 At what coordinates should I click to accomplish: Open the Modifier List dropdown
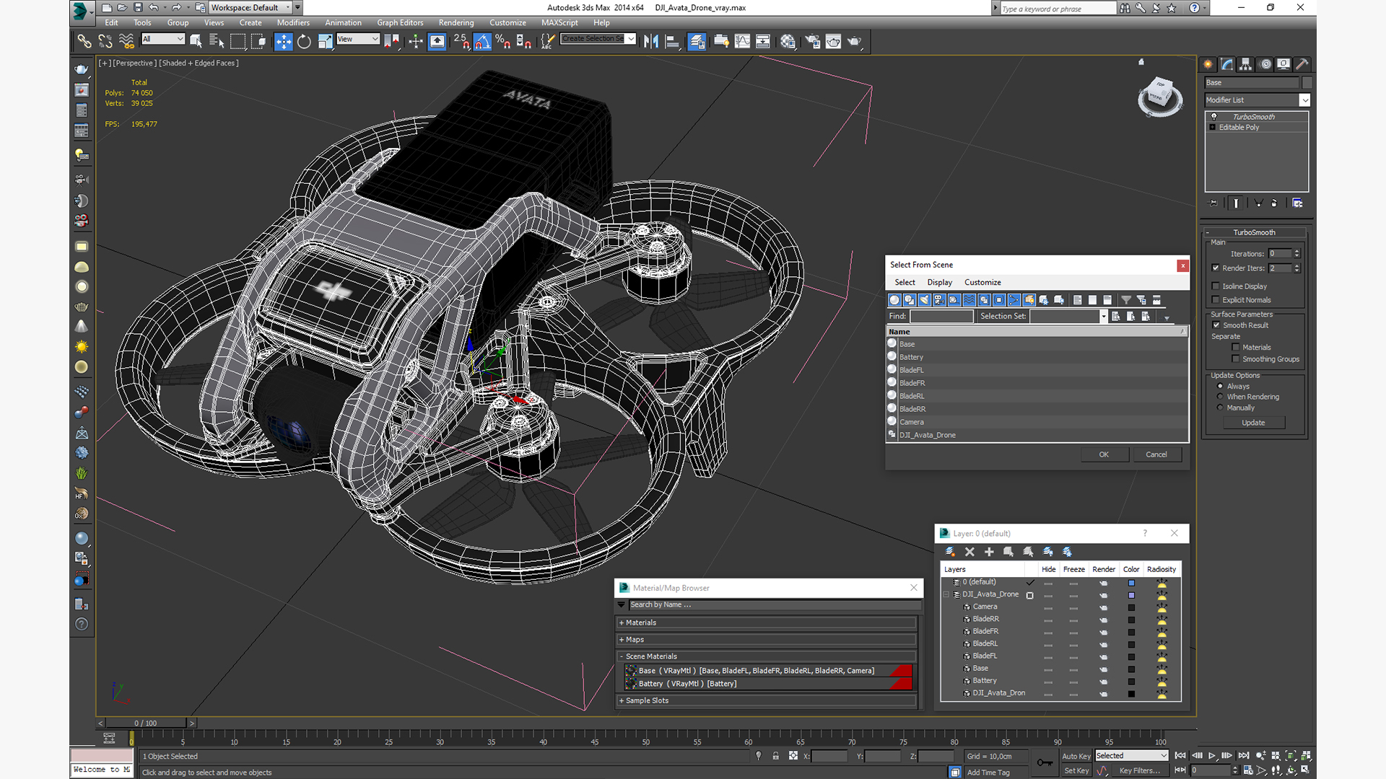1257,100
